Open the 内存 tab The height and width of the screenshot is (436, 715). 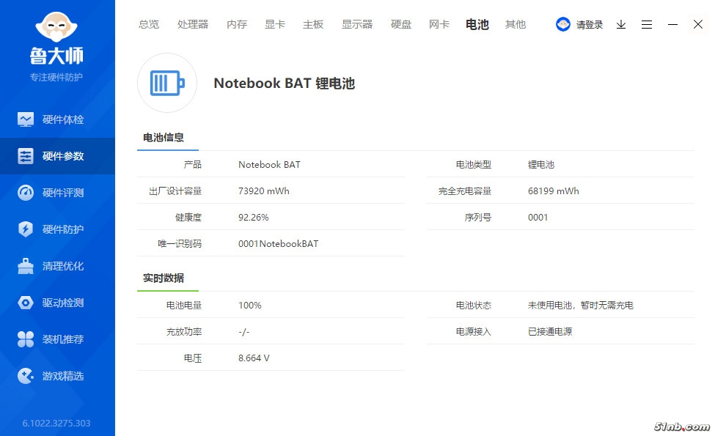point(237,24)
